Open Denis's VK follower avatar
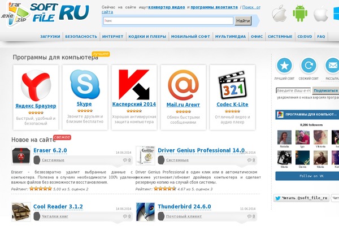This screenshot has width=339, height=226. pyautogui.click(x=302, y=158)
